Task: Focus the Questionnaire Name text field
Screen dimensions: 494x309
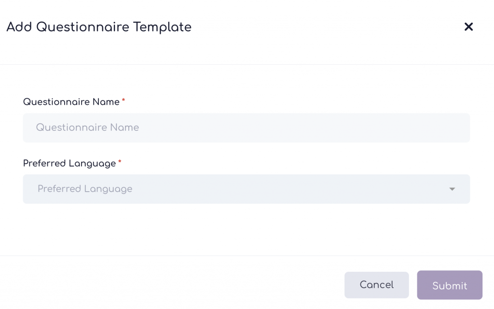Action: [x=246, y=128]
